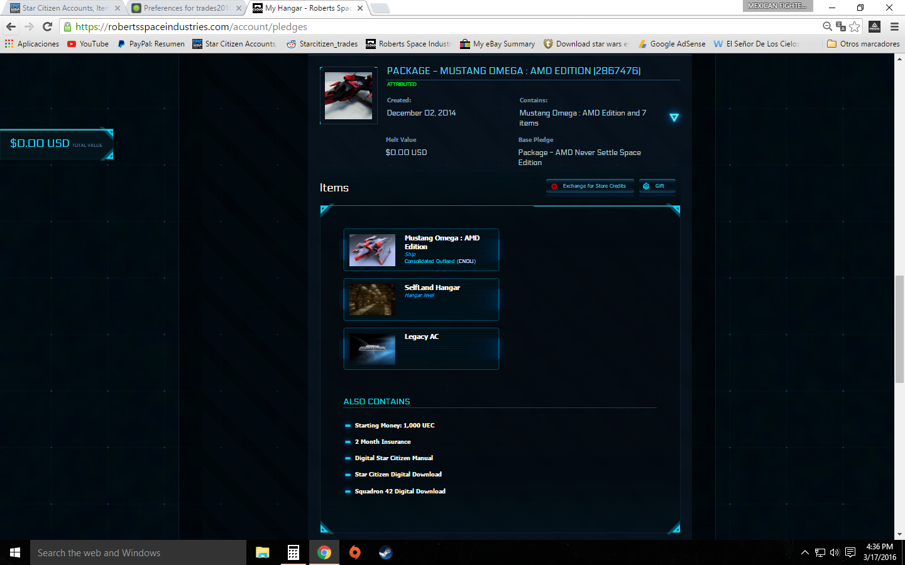905x565 pixels.
Task: Open the My eBay Summary bookmark
Action: pos(498,44)
